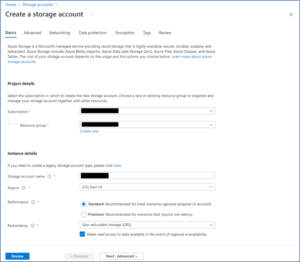Open the Networking tab
This screenshot has height=262, width=300.
[60, 33]
